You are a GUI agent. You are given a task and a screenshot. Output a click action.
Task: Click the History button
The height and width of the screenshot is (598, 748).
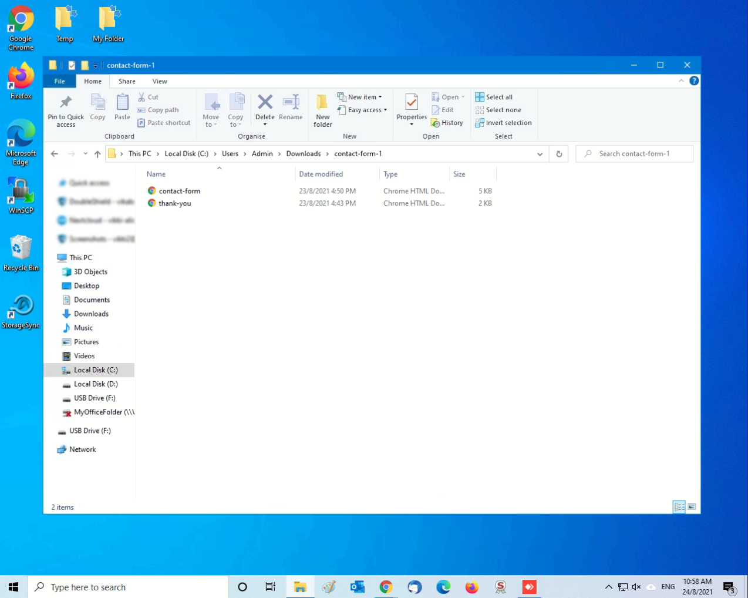(447, 123)
